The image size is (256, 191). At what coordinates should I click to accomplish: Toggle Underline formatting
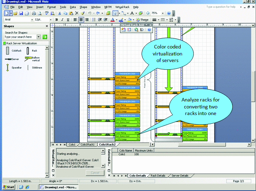(x=68, y=20)
